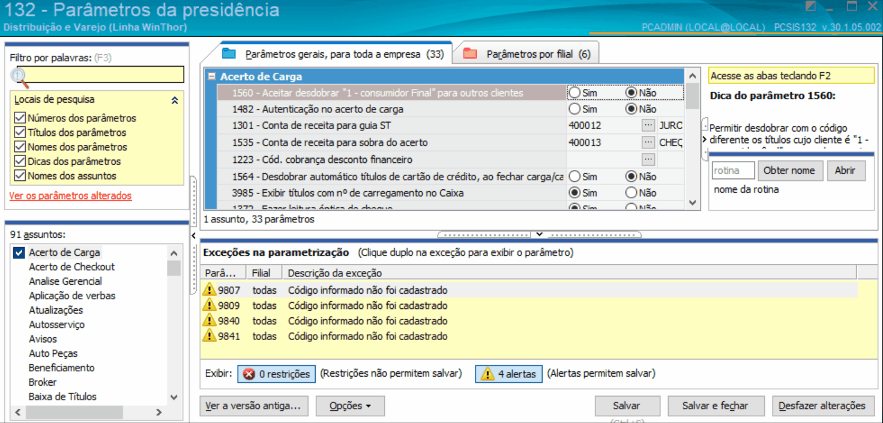883x423 pixels.
Task: Click the warning icon on the 9809 row
Action: (x=209, y=305)
